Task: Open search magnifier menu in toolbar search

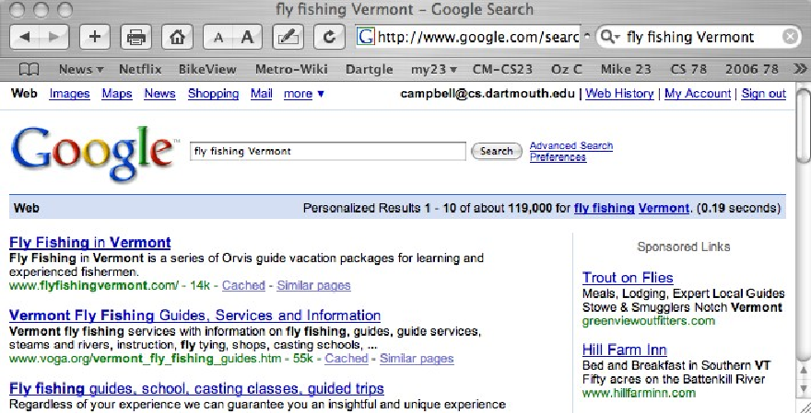Action: [x=611, y=37]
